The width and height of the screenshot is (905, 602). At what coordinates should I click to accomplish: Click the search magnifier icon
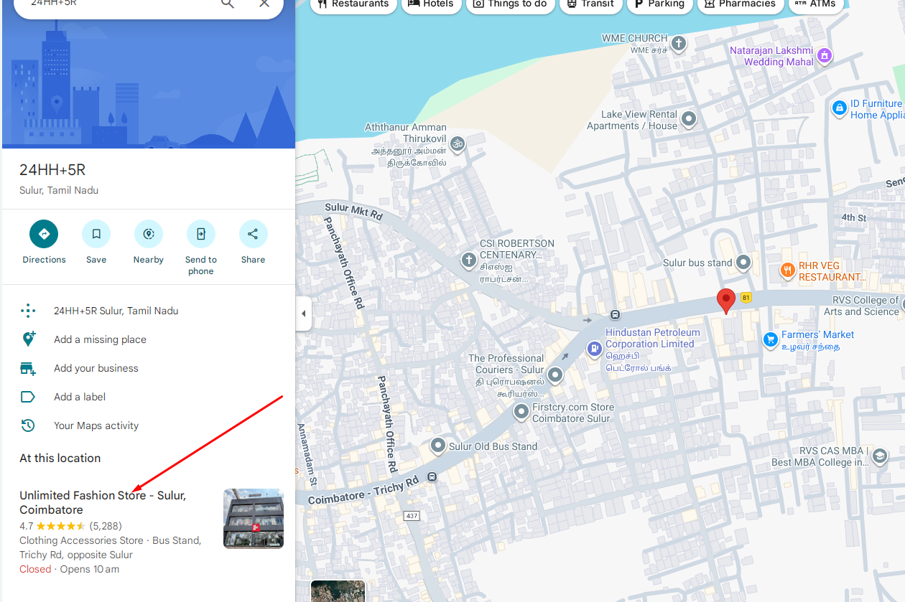point(228,4)
